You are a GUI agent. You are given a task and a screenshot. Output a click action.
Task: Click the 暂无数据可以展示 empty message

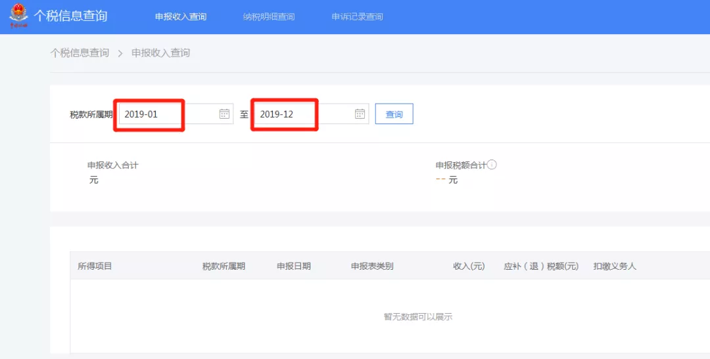pos(418,317)
